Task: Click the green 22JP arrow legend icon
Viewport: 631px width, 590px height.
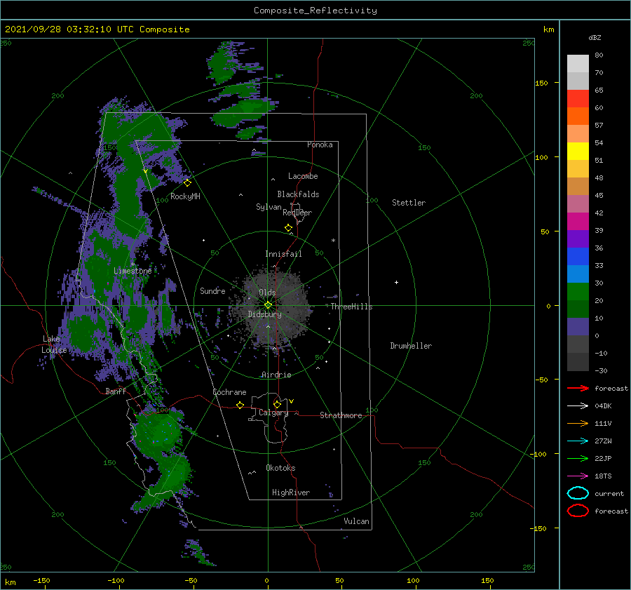Action: point(578,458)
